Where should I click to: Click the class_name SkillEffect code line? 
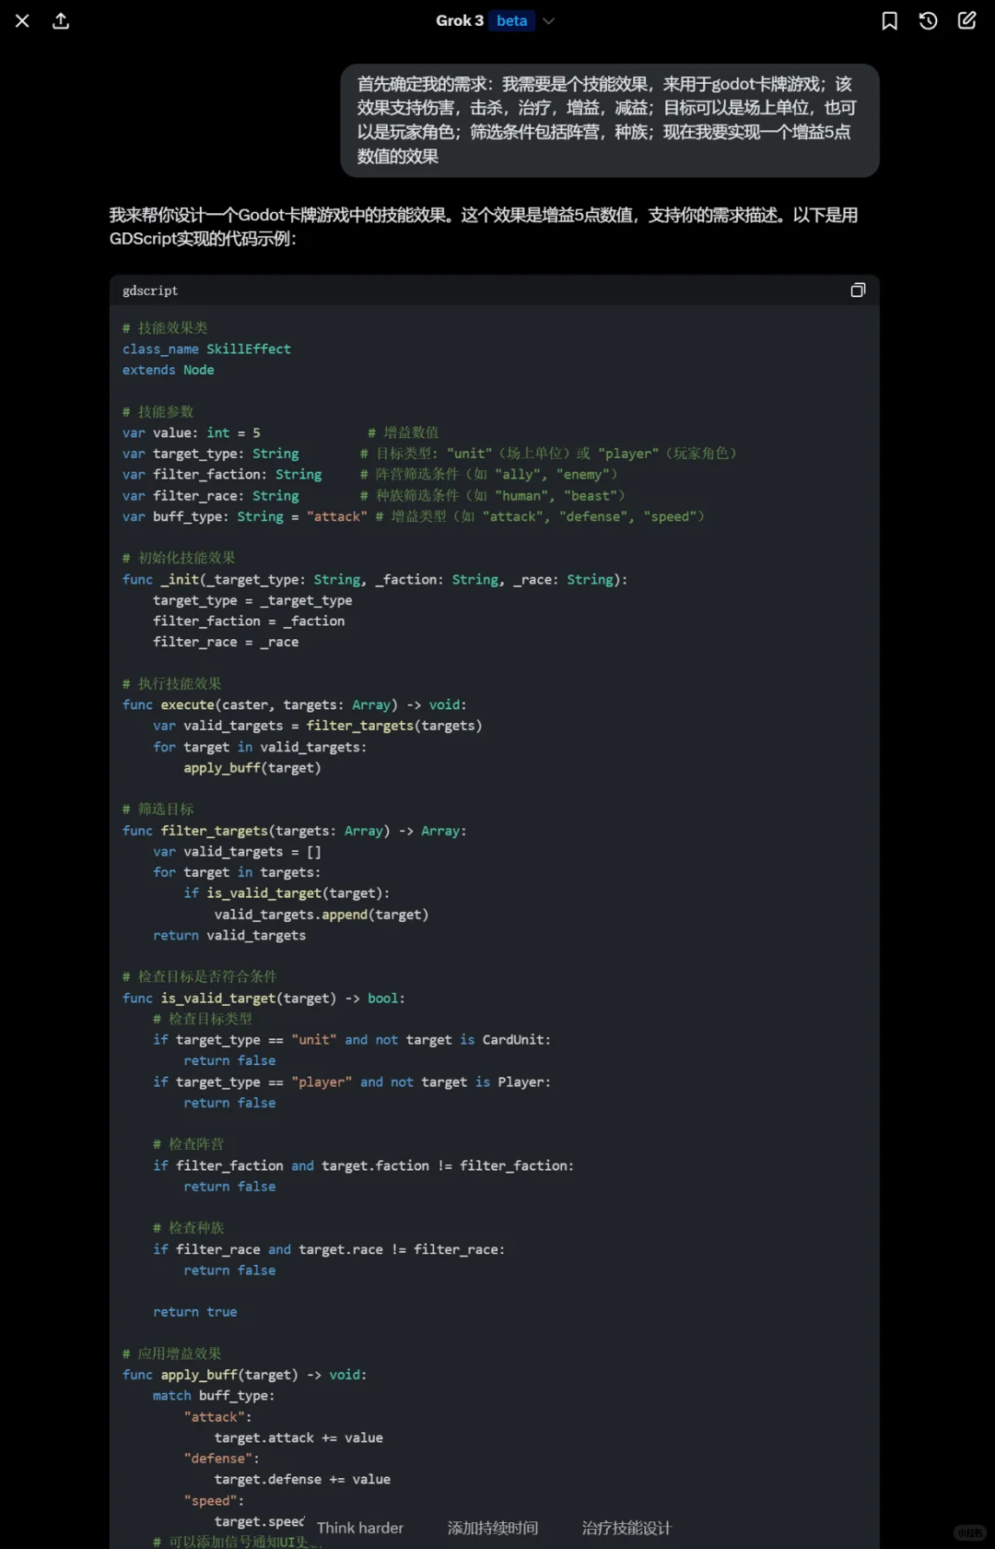(206, 349)
